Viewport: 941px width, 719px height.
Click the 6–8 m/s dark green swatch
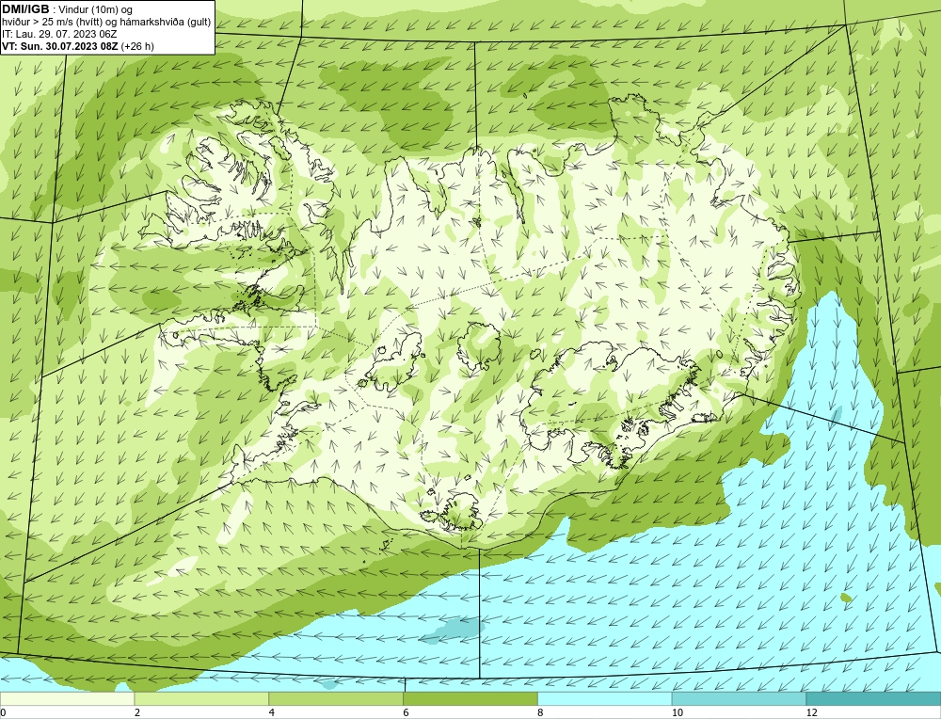[x=470, y=698]
